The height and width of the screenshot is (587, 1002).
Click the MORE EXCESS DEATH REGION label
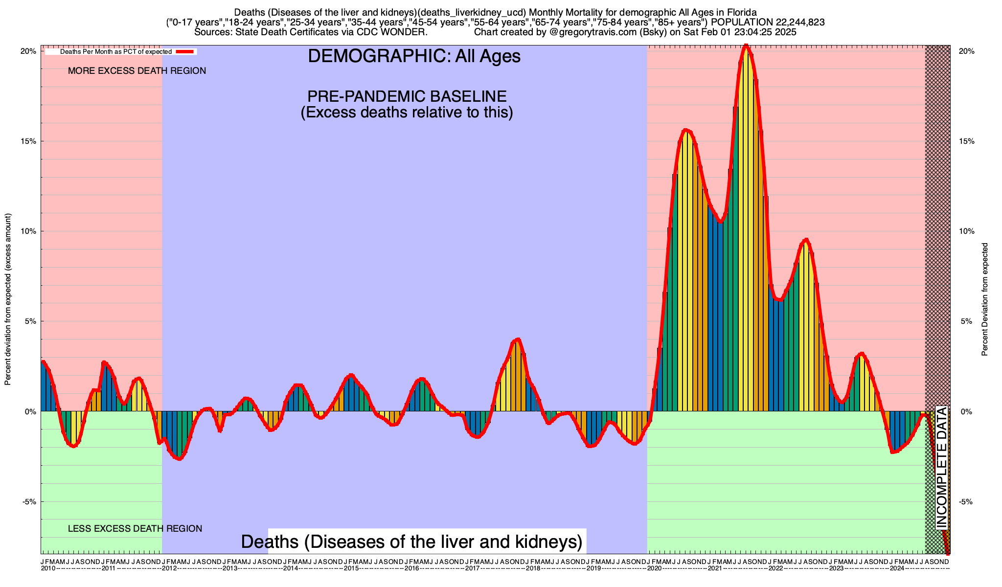point(137,71)
